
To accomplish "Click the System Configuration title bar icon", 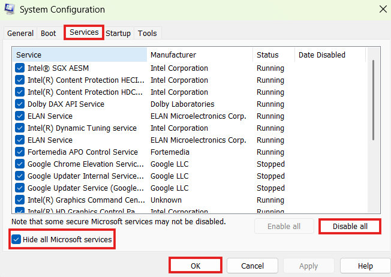I will (x=10, y=9).
